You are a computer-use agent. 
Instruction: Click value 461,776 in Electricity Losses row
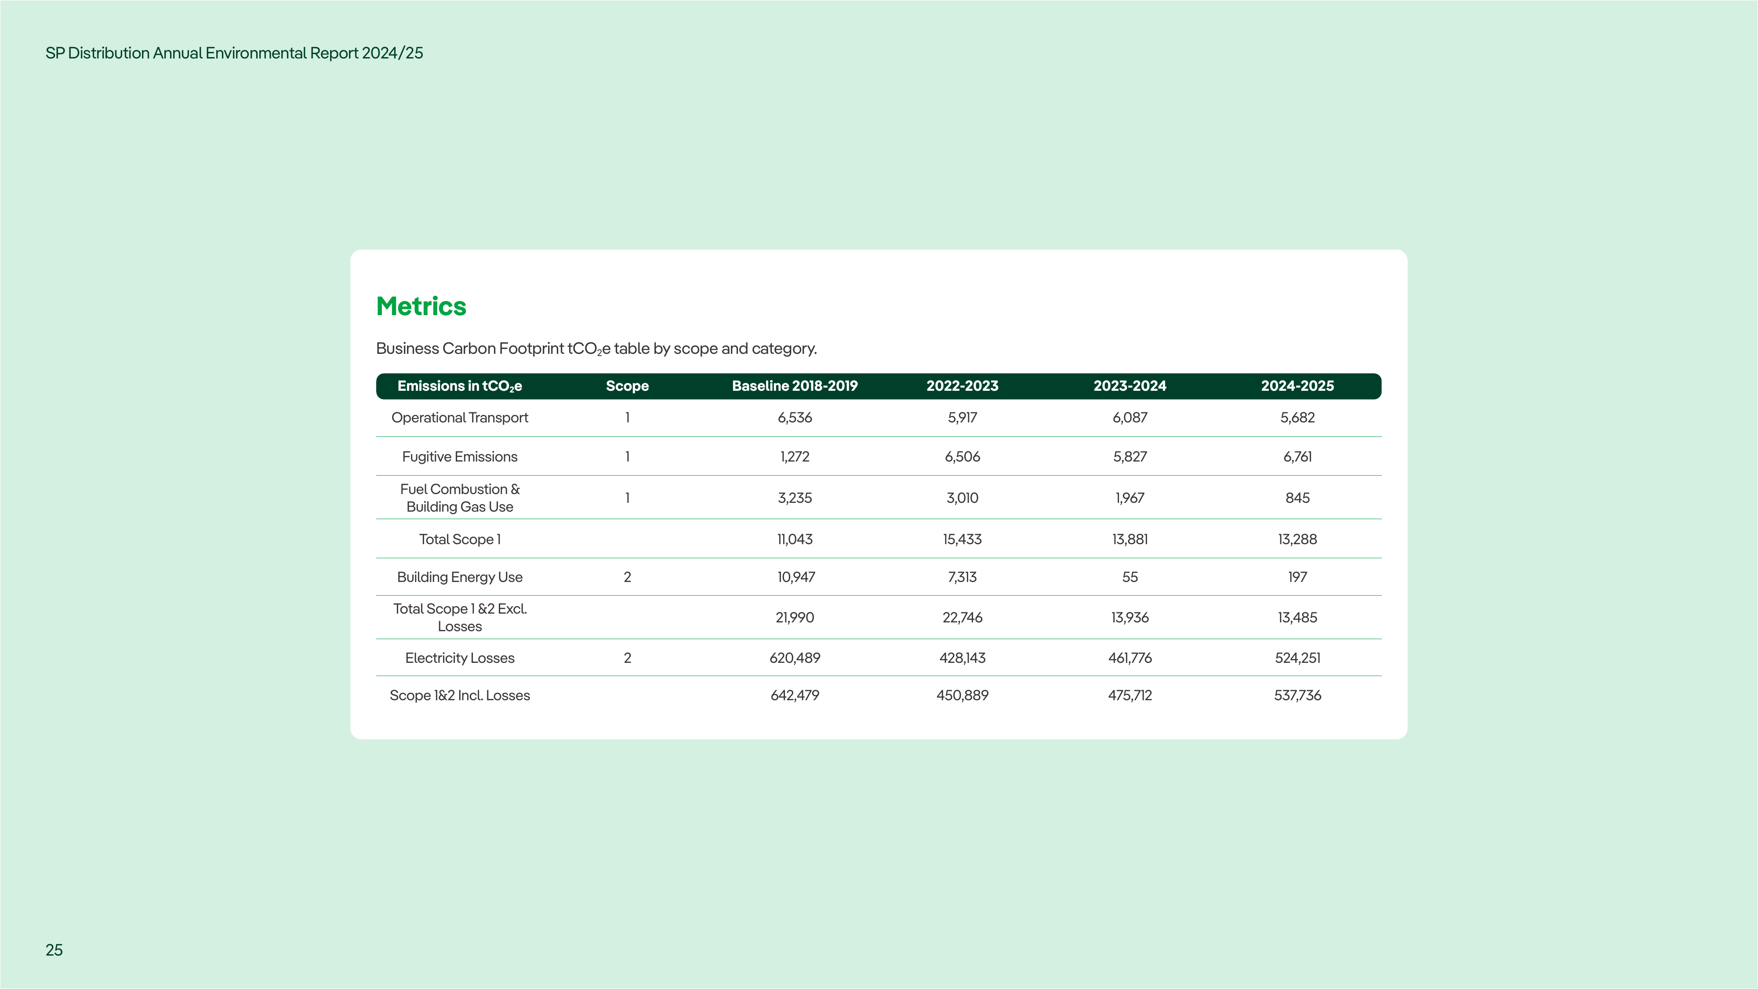pyautogui.click(x=1130, y=658)
